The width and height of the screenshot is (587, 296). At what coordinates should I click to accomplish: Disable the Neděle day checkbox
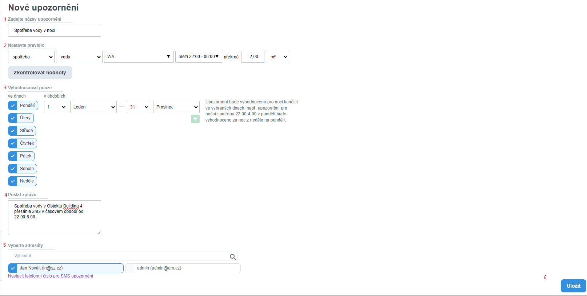pos(13,181)
